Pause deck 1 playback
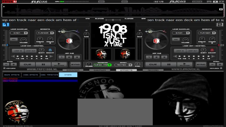Viewport: 226px width, 127px height. click(43, 64)
